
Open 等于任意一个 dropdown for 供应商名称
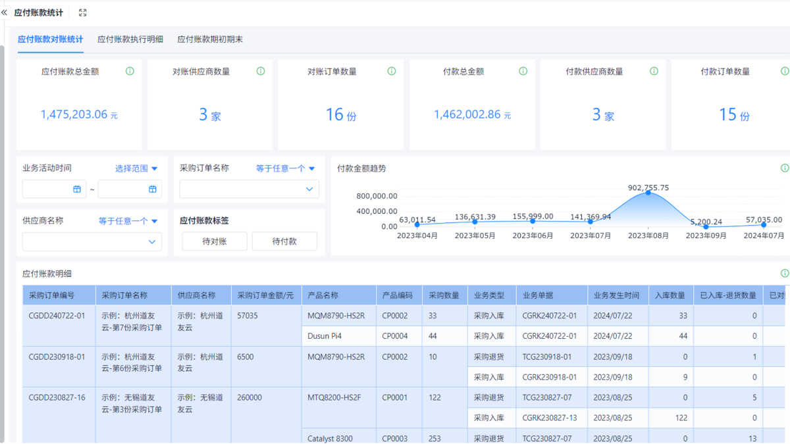pyautogui.click(x=128, y=221)
